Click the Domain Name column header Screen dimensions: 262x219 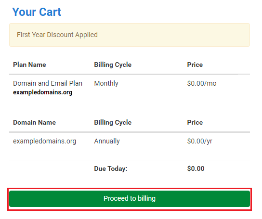[x=34, y=122]
